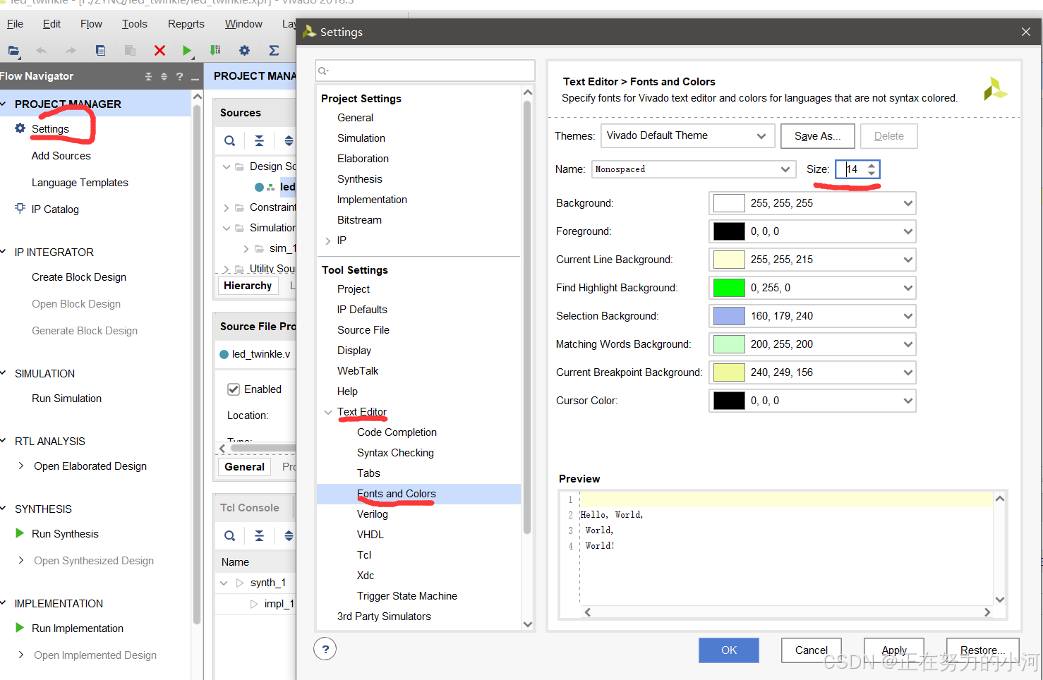The height and width of the screenshot is (680, 1043).
Task: Search in the Sources panel
Action: tap(229, 141)
